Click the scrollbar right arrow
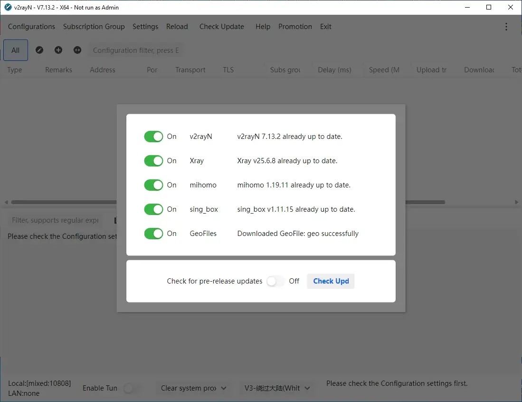This screenshot has height=402, width=522. point(516,202)
